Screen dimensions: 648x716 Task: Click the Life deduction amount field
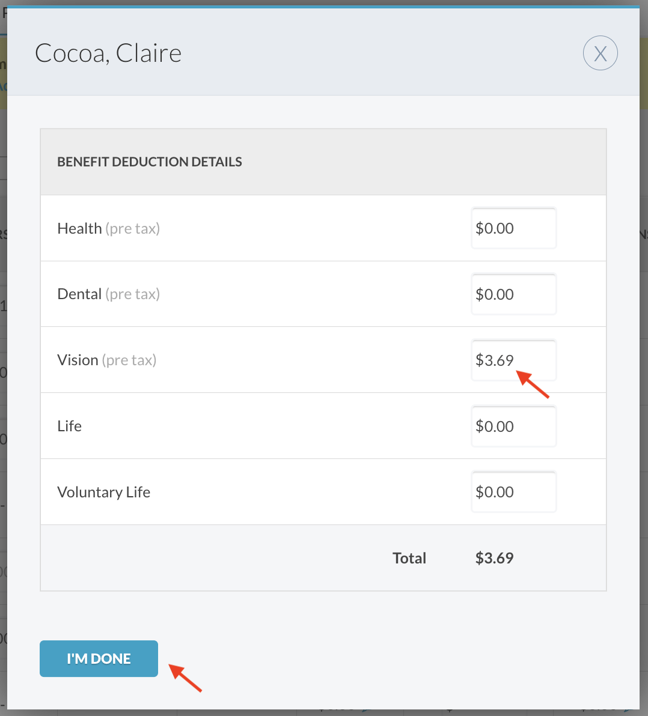coord(513,426)
